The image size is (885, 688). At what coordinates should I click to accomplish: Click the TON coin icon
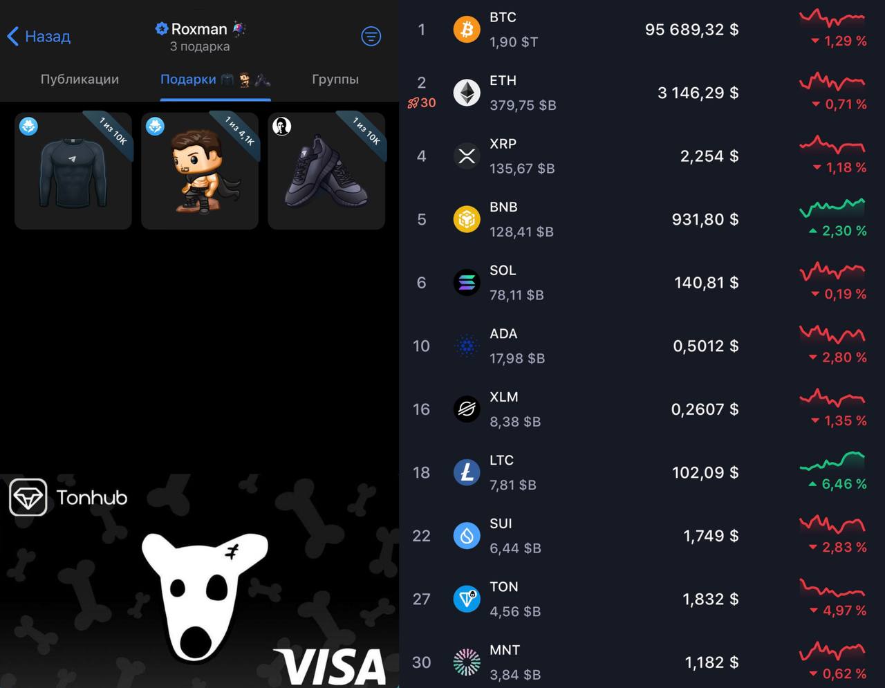[x=467, y=599]
